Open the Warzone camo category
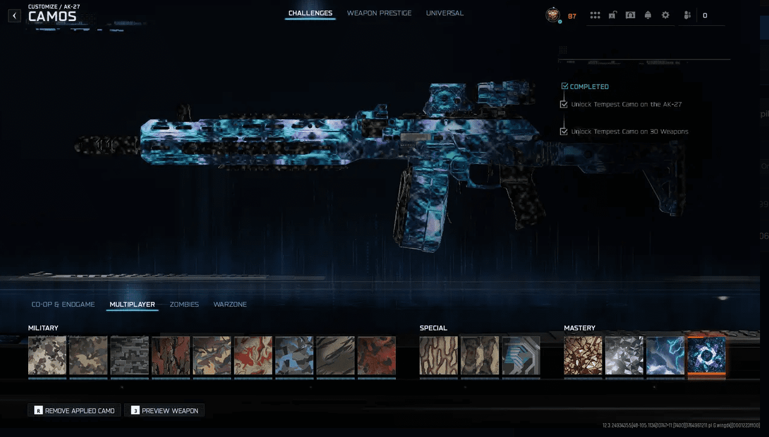This screenshot has width=769, height=437. (x=230, y=304)
